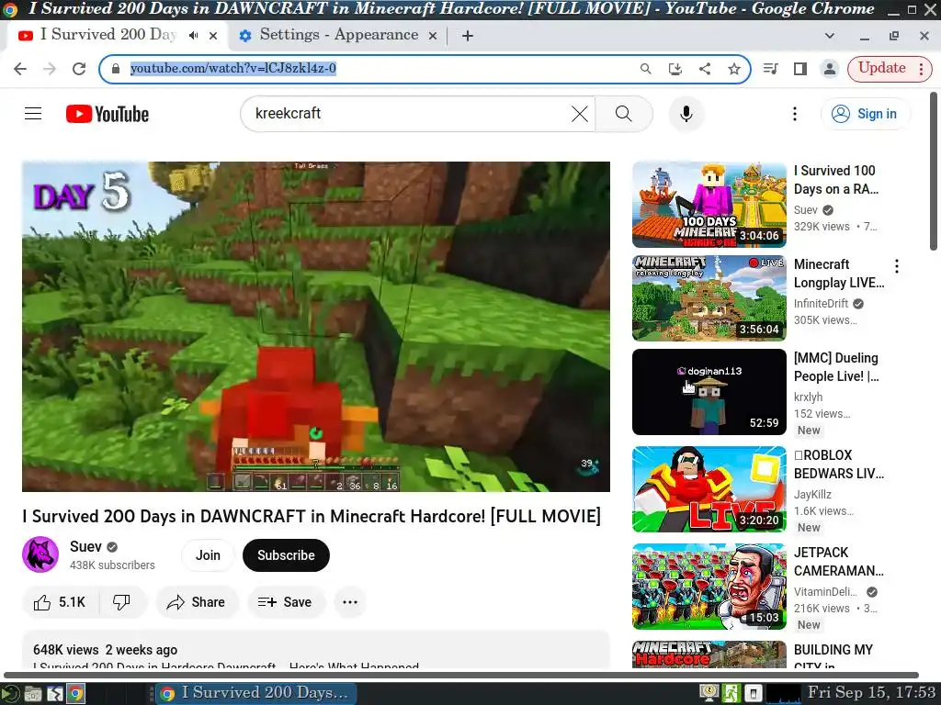Select I Survived 200 Days taskbar window
Viewport: 941px width, 705px height.
coord(256,693)
